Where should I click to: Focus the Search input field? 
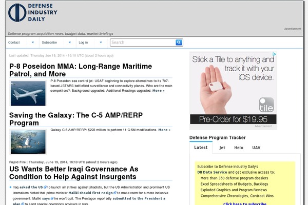pos(143,43)
